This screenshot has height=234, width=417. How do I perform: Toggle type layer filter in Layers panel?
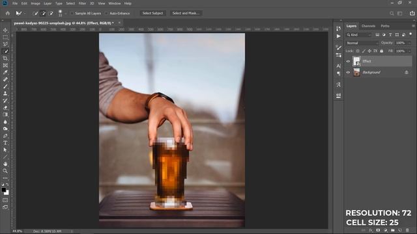pos(390,34)
